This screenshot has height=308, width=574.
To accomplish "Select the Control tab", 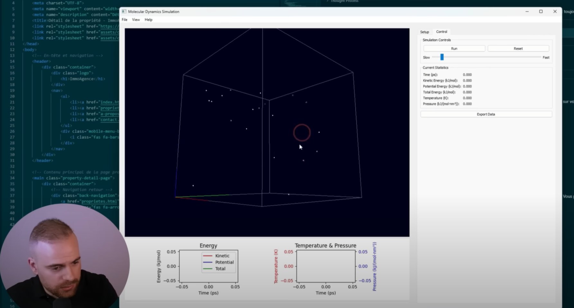I will 442,32.
